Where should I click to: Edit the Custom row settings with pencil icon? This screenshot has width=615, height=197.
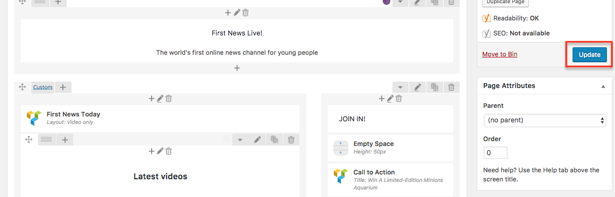click(x=418, y=87)
